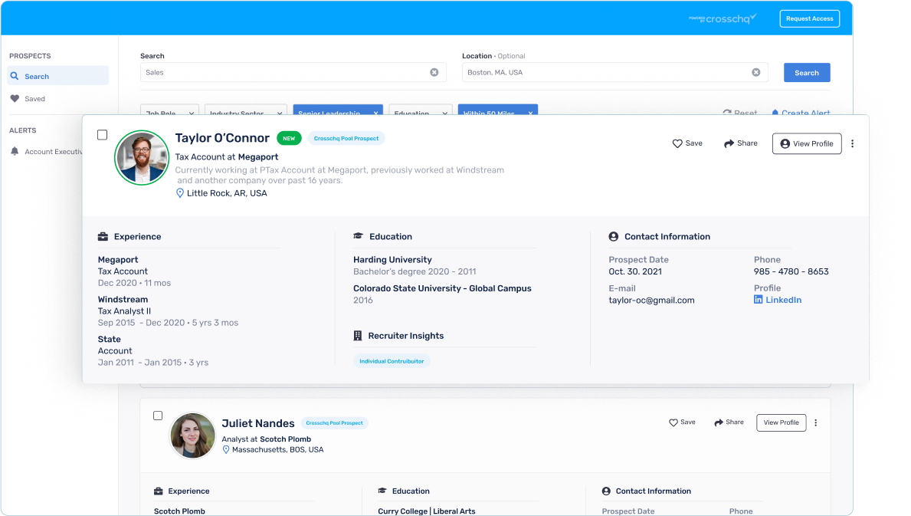Save Juliet Nandes using the heart icon

click(x=673, y=422)
